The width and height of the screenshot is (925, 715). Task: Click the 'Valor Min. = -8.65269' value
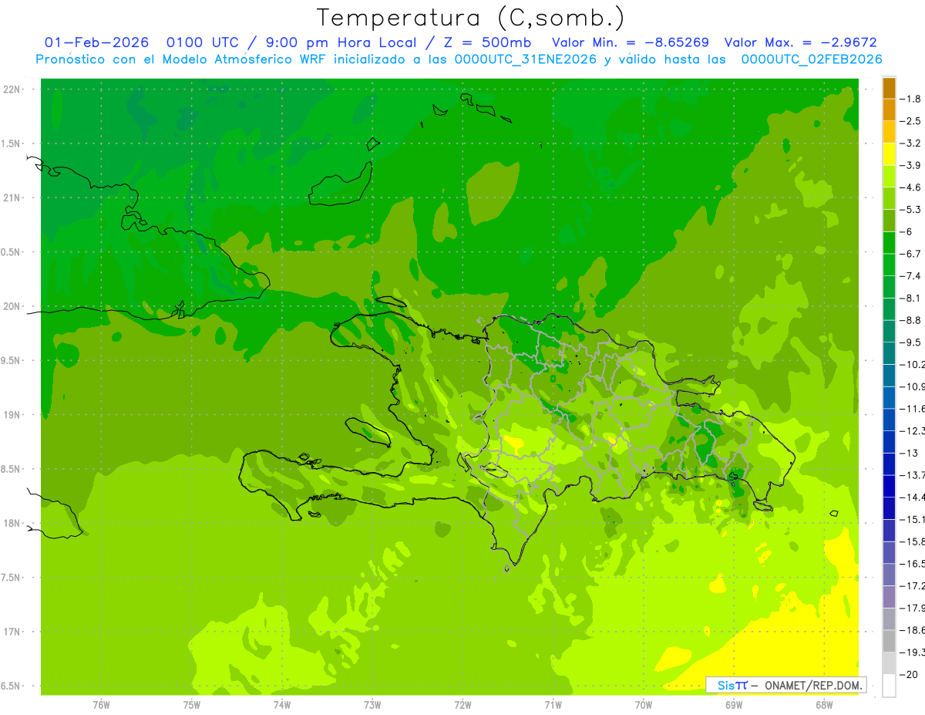pos(631,42)
